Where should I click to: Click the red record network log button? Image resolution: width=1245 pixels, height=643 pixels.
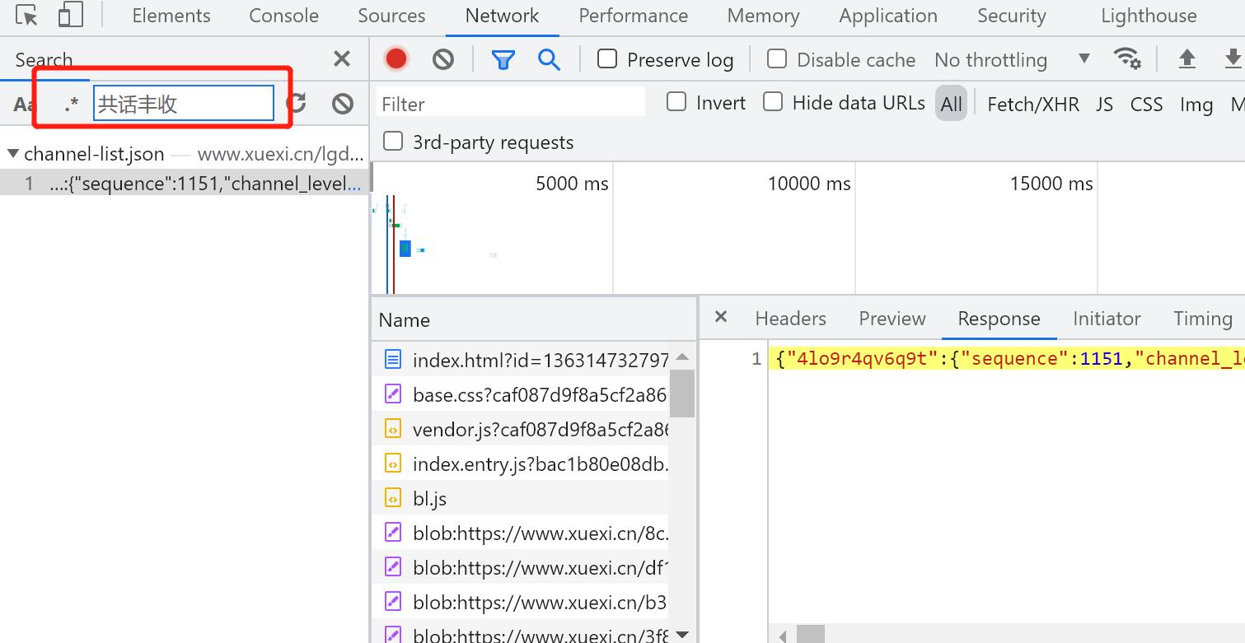[396, 58]
